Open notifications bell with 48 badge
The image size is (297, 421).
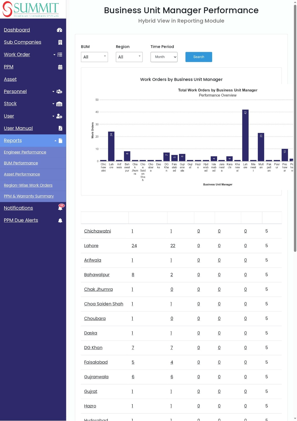(x=60, y=208)
